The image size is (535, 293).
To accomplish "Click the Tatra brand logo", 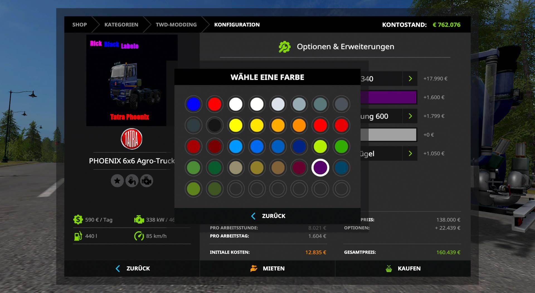I will click(132, 139).
